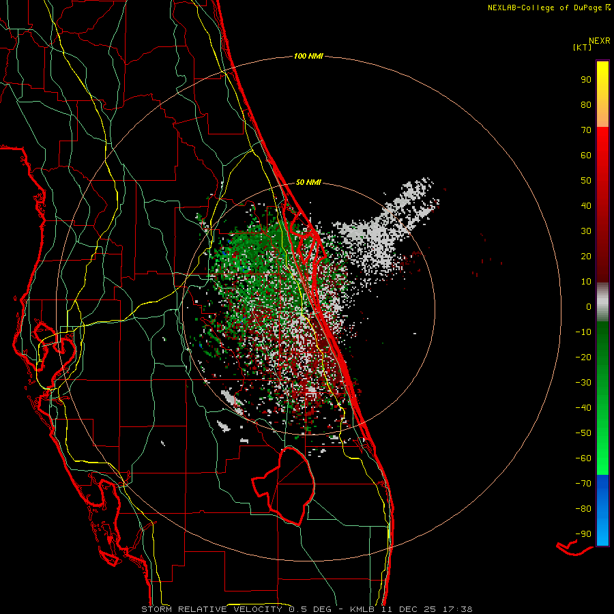Click the 100 NMI range ring label
This screenshot has height=614, width=614.
coord(308,56)
